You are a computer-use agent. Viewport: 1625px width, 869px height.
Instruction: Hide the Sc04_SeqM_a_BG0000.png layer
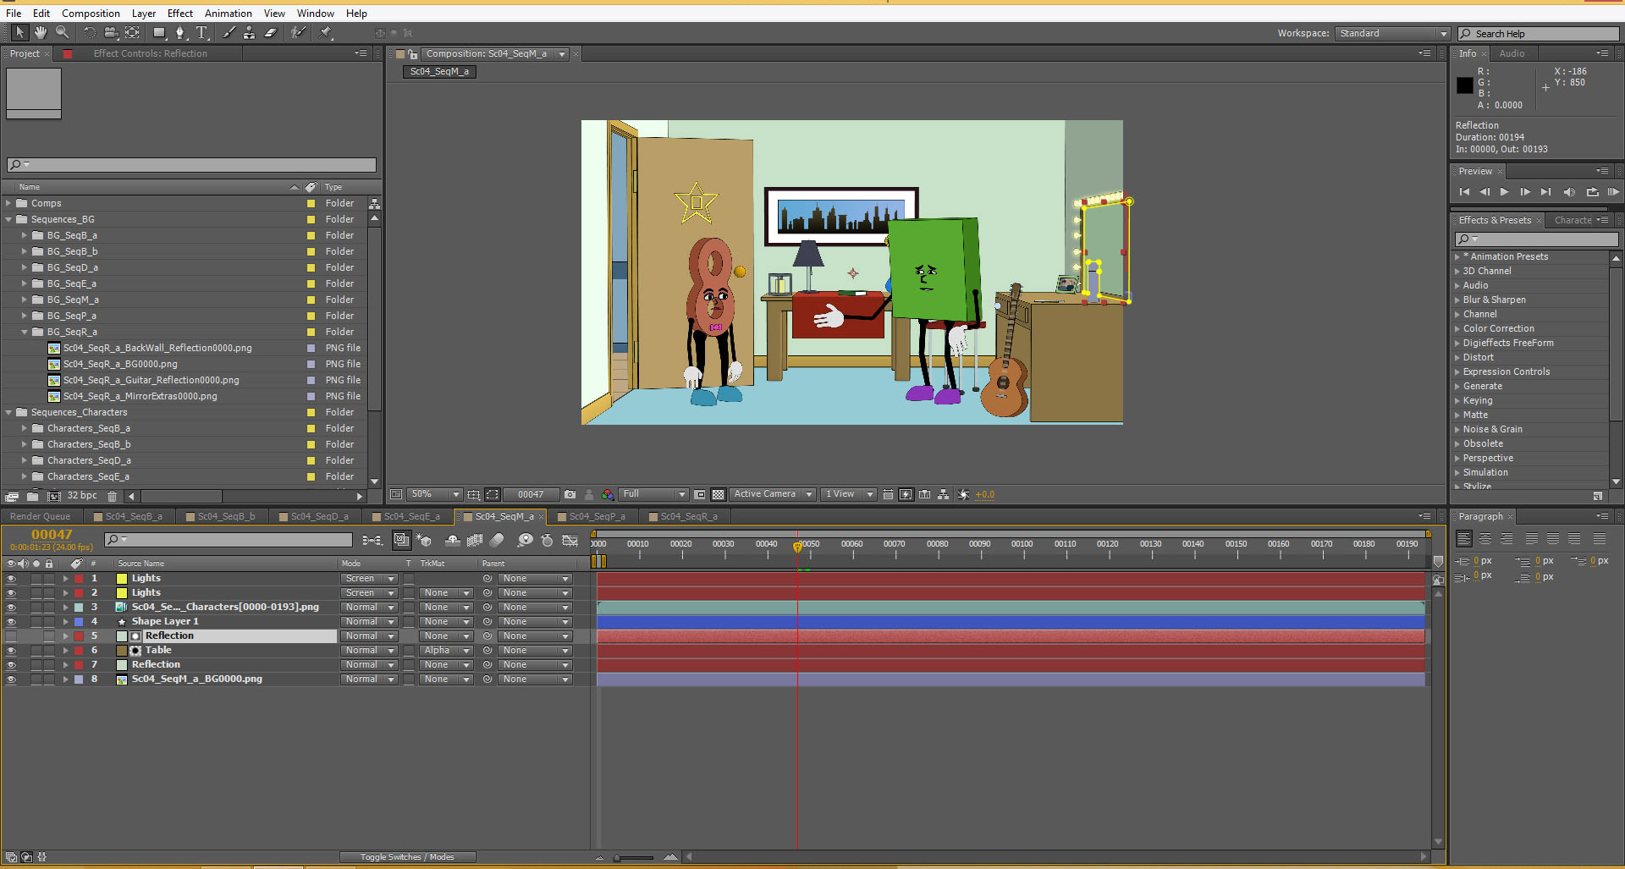[11, 679]
